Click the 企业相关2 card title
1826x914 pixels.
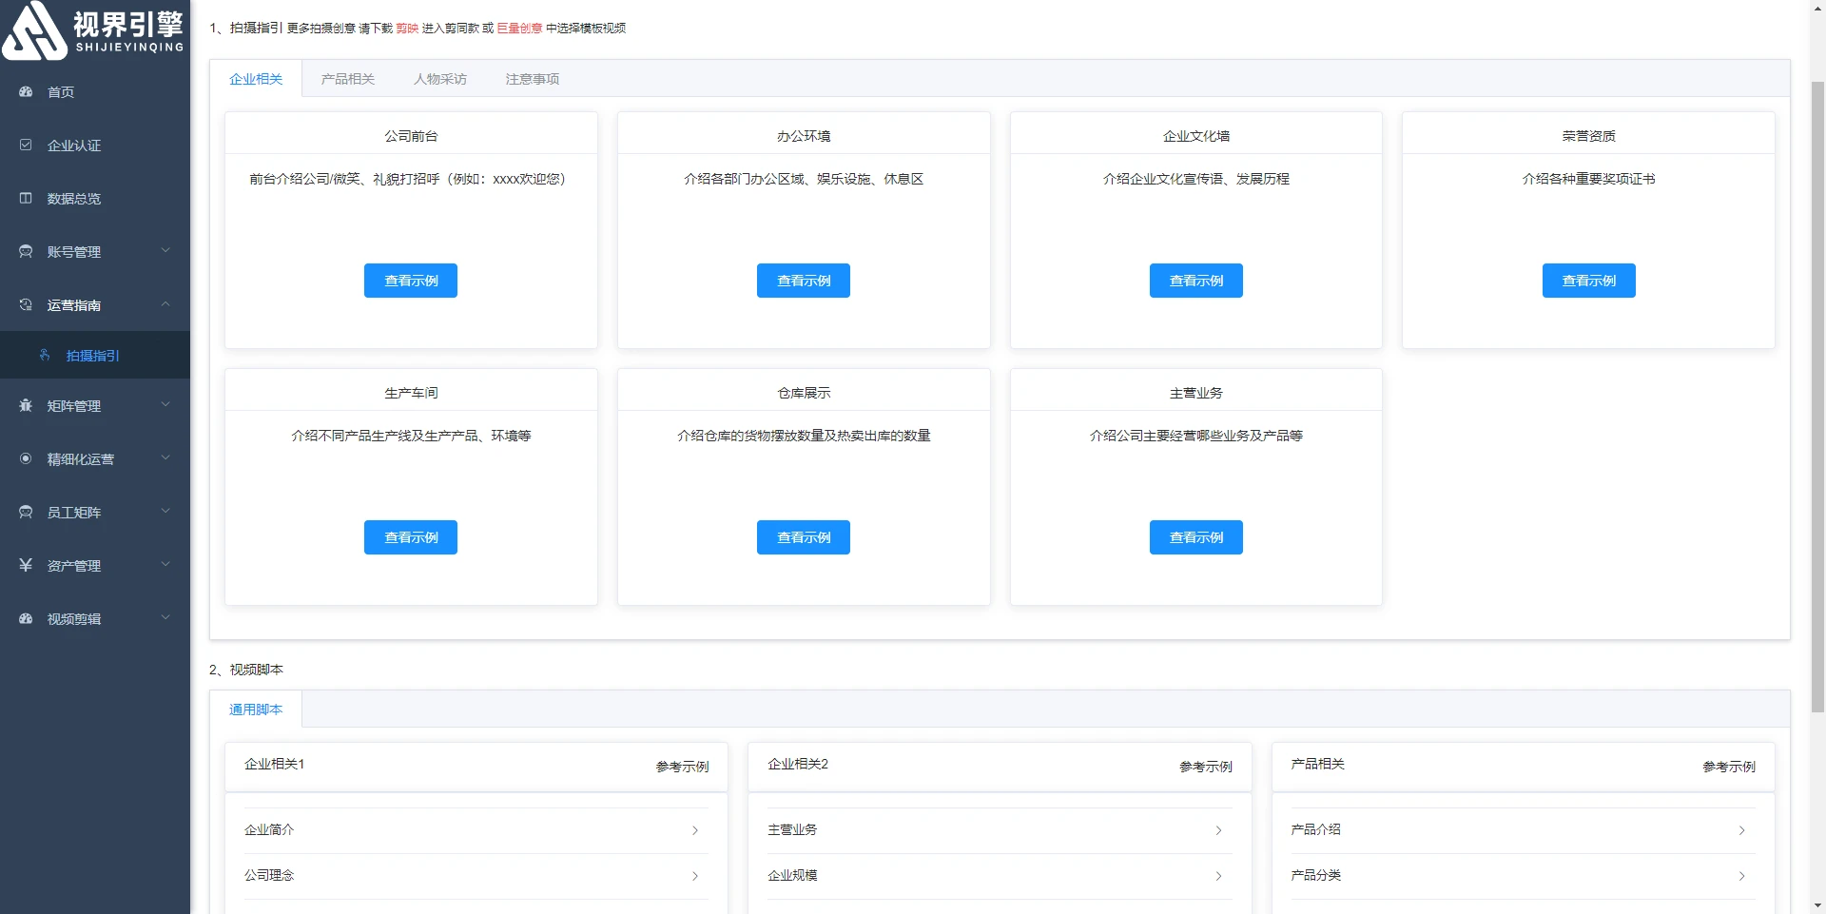798,764
